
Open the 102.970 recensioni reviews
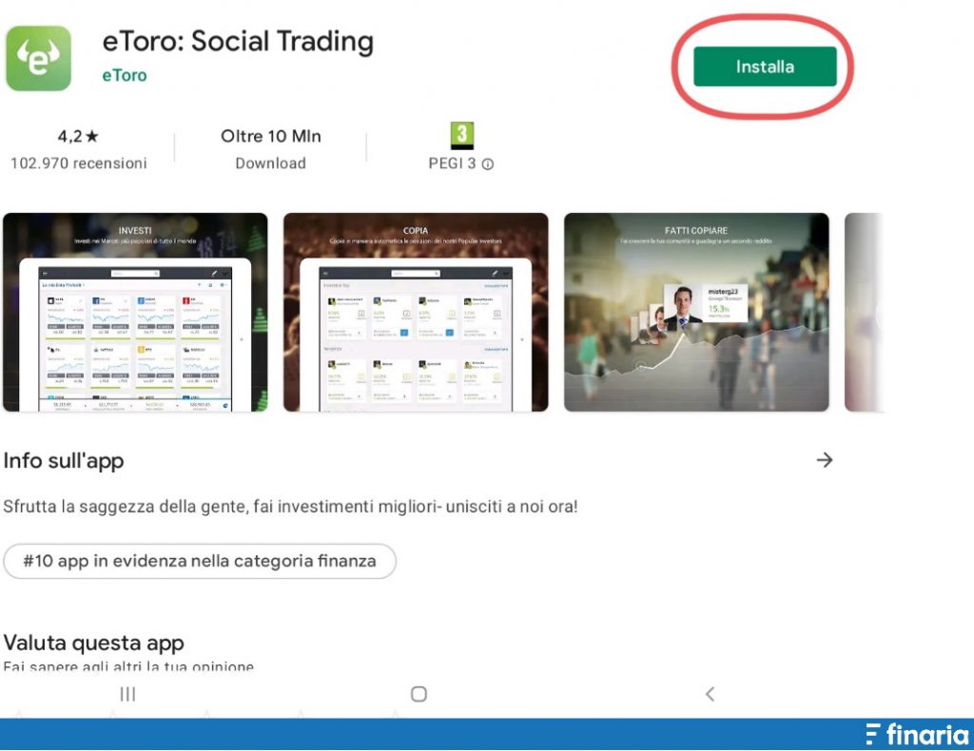click(79, 164)
